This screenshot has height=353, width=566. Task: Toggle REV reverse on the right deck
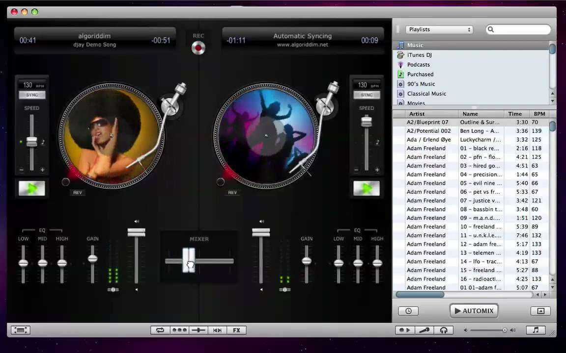(x=232, y=193)
